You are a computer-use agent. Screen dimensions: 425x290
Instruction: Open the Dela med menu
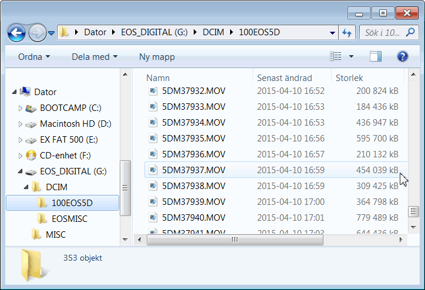95,57
